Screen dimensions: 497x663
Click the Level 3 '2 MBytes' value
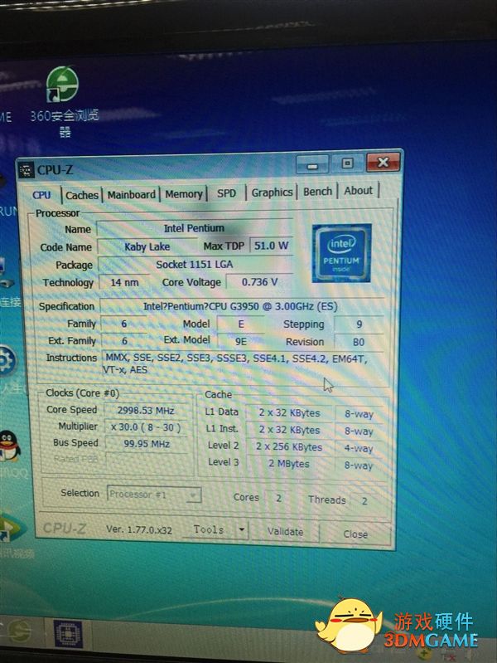289,464
